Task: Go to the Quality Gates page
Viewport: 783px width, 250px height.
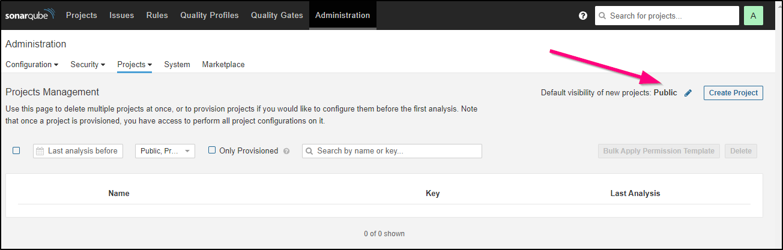Action: [277, 15]
